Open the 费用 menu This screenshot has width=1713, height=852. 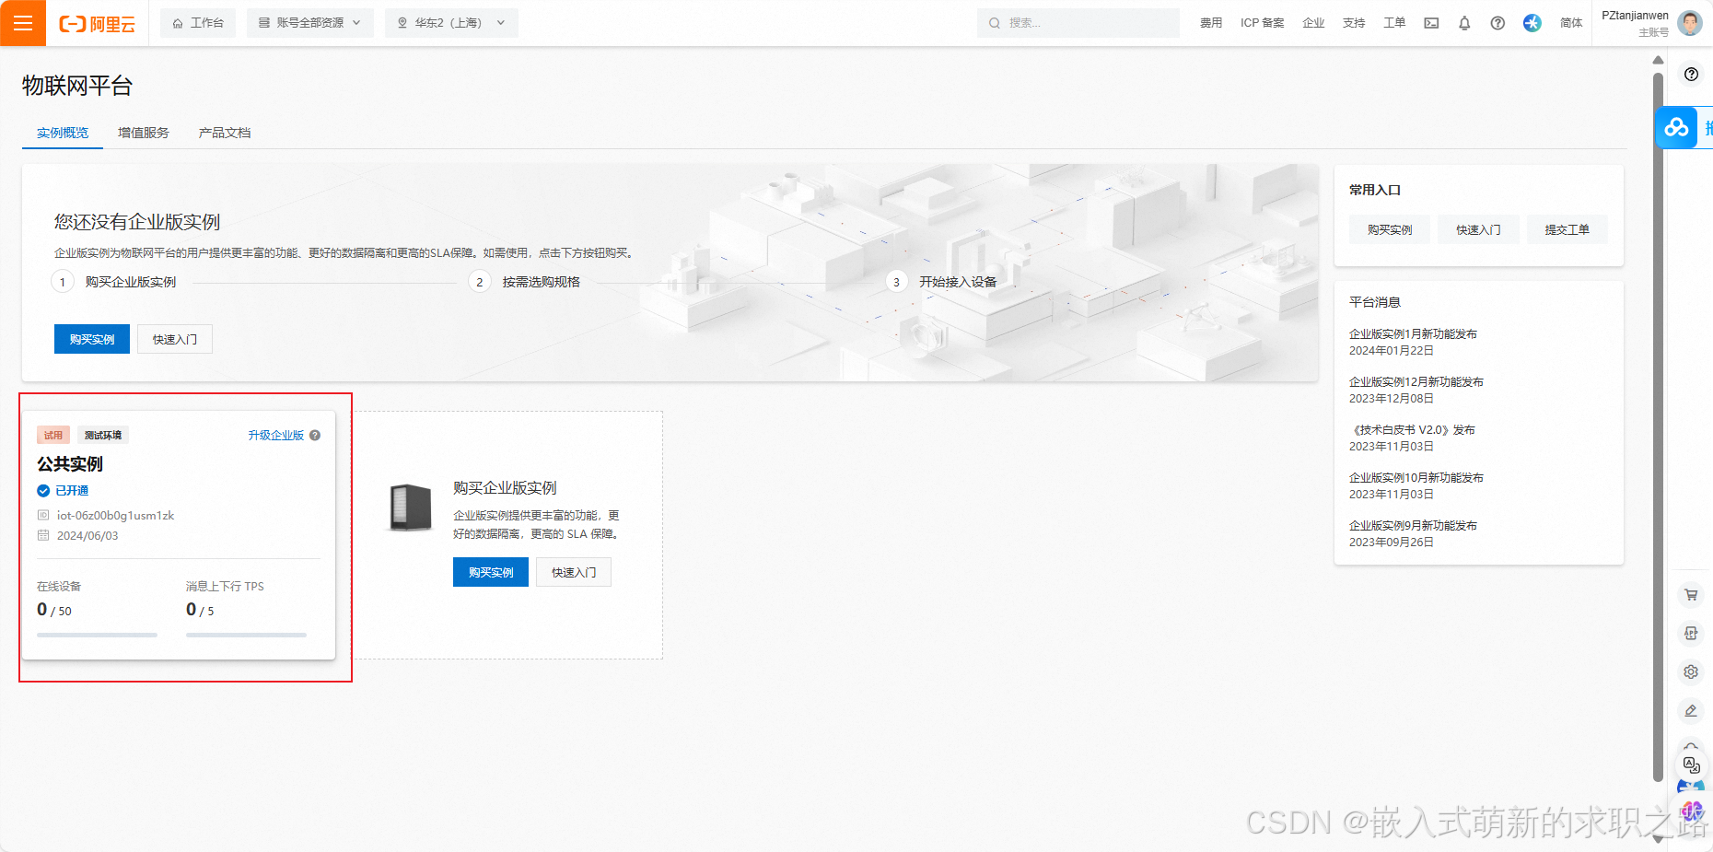[1211, 23]
